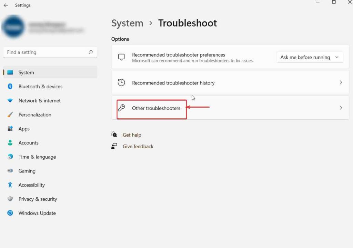Image resolution: width=353 pixels, height=248 pixels.
Task: Click the Get help link
Action: point(132,135)
